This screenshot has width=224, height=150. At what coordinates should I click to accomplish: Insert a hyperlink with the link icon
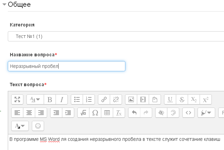point(104,99)
